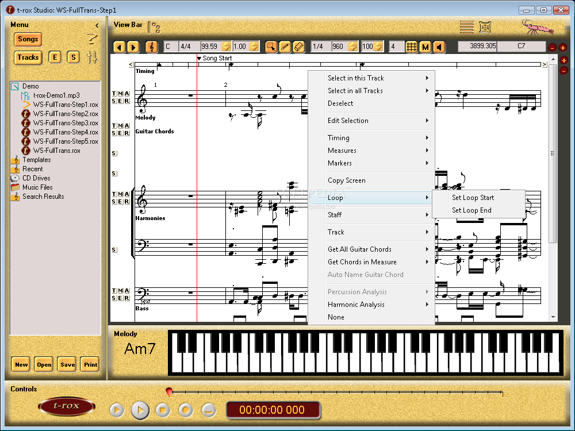Viewport: 575px width, 431px height.
Task: Click the vertical zoom out minus button
Action: click(x=564, y=70)
